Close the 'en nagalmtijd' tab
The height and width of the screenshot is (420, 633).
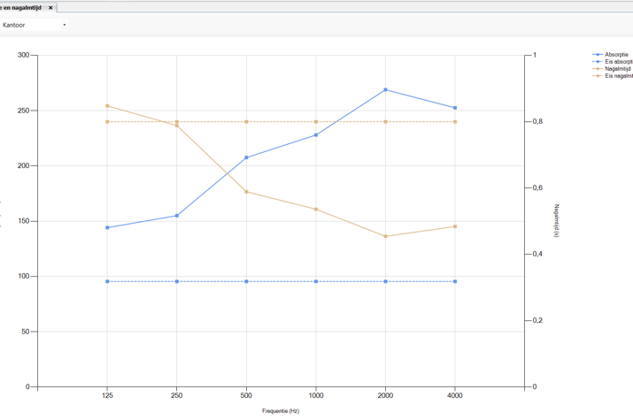(50, 7)
